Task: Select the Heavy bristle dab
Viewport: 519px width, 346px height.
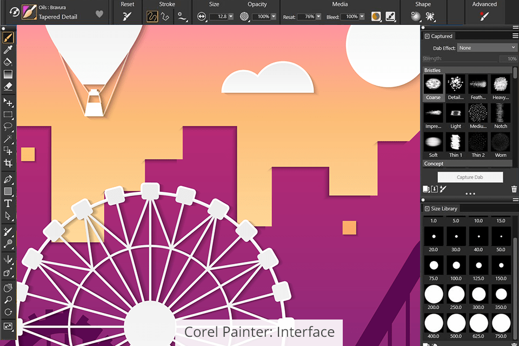Action: tap(501, 88)
